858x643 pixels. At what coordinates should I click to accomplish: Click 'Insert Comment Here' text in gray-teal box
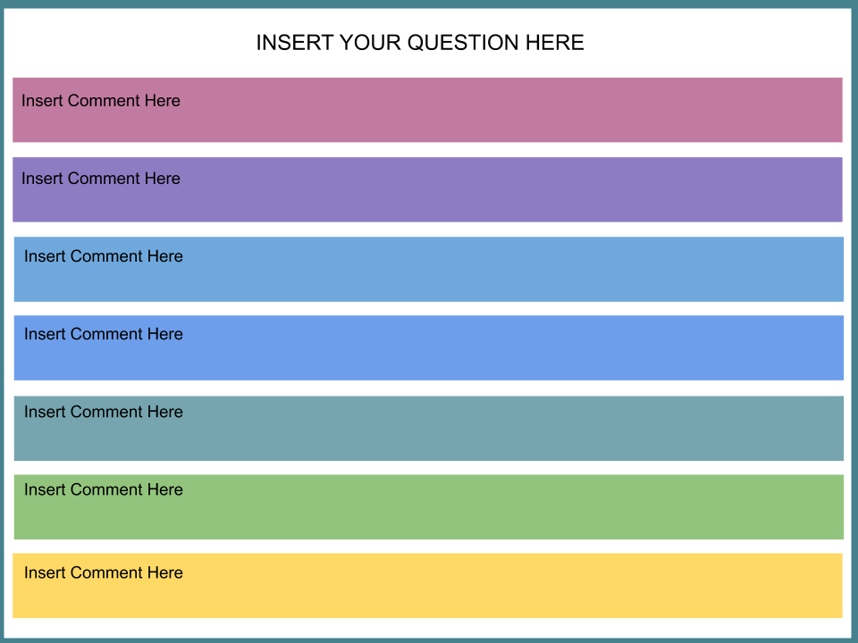click(x=104, y=412)
